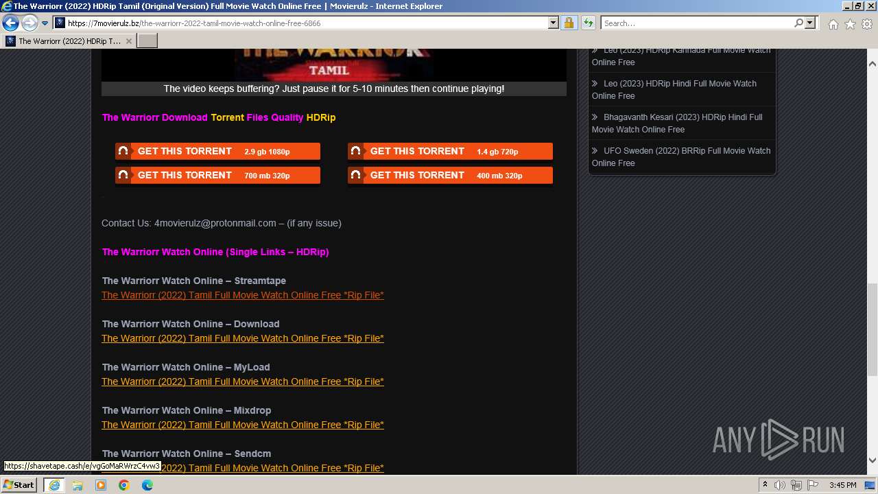The width and height of the screenshot is (878, 494).
Task: Open the Windows Start menu
Action: click(19, 485)
